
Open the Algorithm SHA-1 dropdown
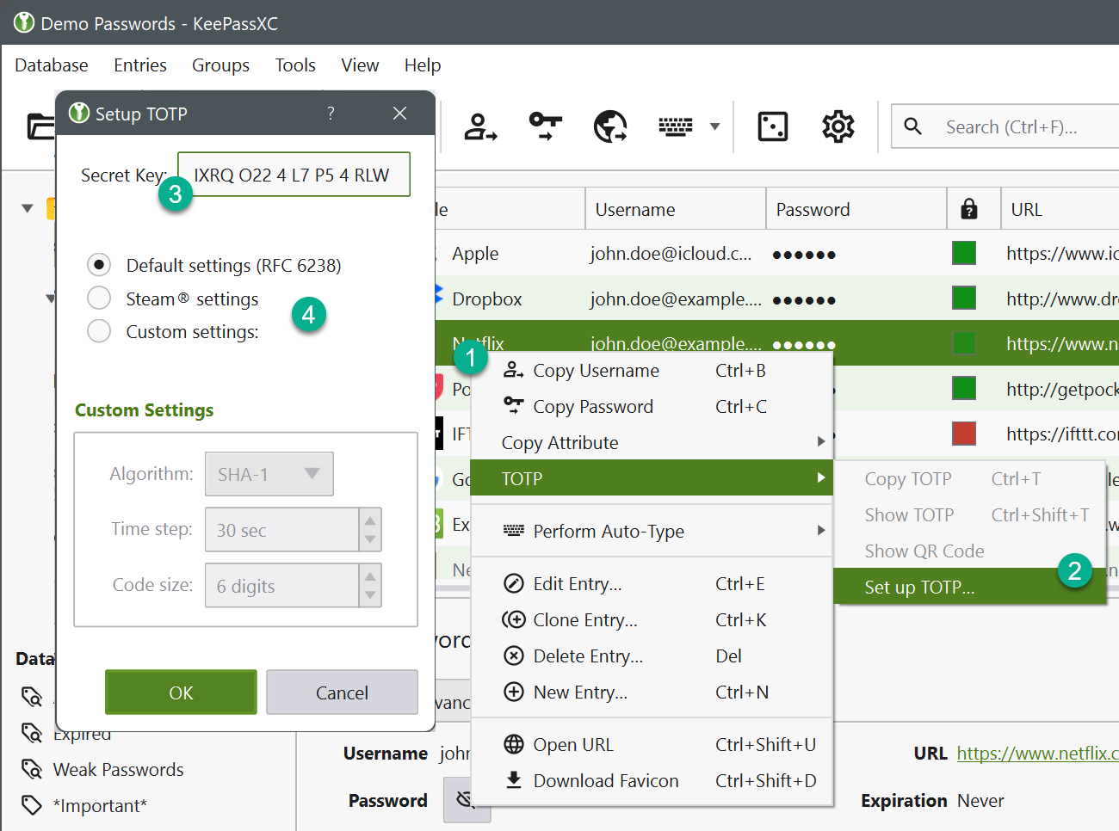click(269, 474)
